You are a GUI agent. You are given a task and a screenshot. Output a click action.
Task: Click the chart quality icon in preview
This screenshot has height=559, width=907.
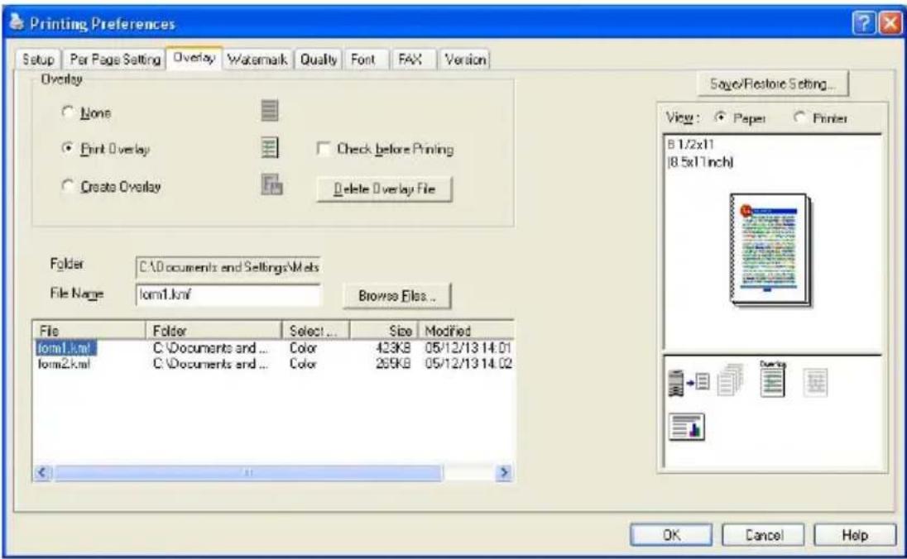tap(687, 428)
